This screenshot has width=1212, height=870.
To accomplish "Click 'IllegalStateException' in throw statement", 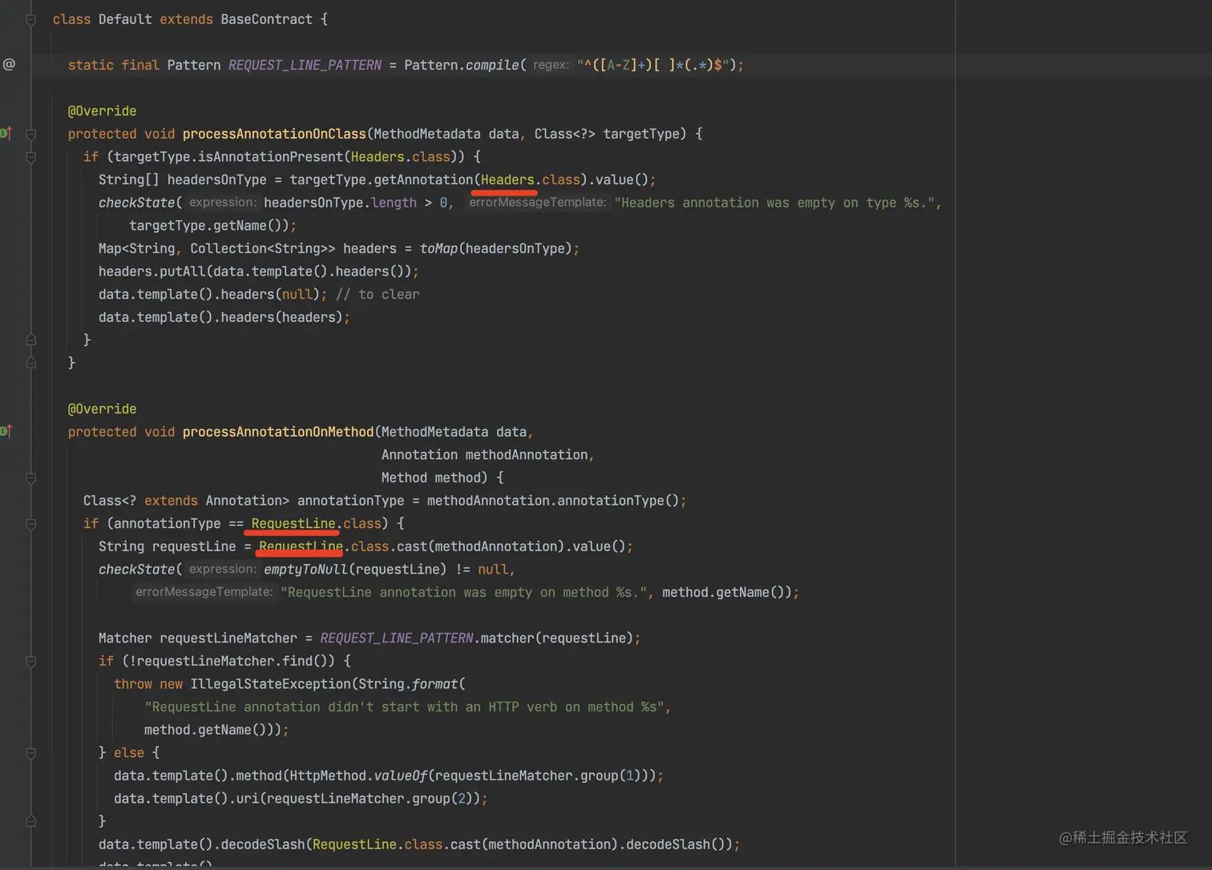I will point(270,683).
